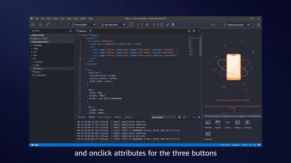Screen dimensions: 291x163
Task: Open the Edit menu
Action: point(42,19)
